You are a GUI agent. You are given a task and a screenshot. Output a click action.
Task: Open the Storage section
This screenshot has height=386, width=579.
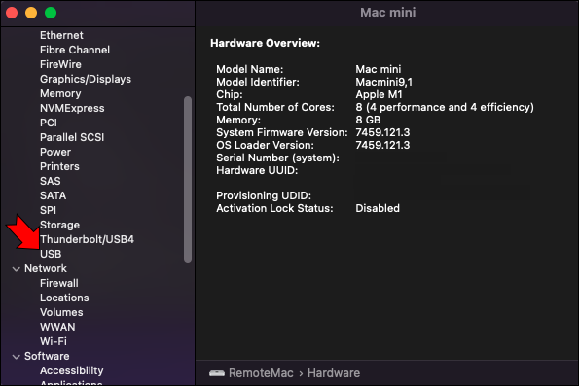59,225
